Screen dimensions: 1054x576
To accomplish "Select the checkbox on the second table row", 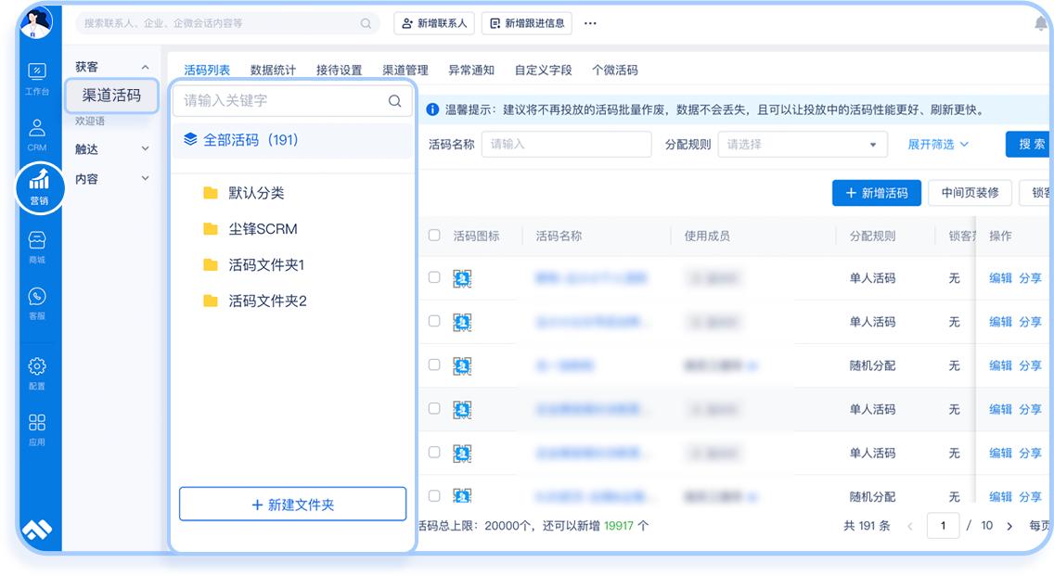I will [434, 321].
